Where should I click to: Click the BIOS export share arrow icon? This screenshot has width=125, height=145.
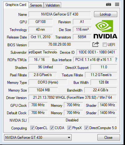[x=96, y=44]
